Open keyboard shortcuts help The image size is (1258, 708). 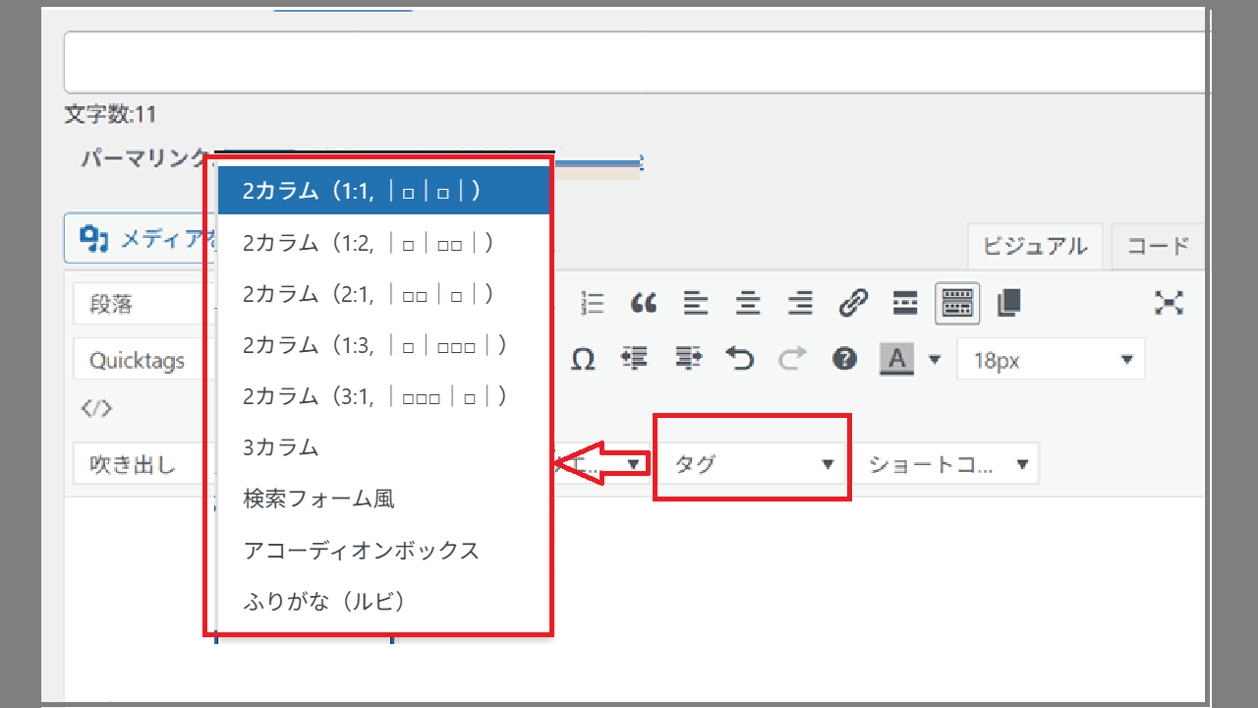coord(844,359)
